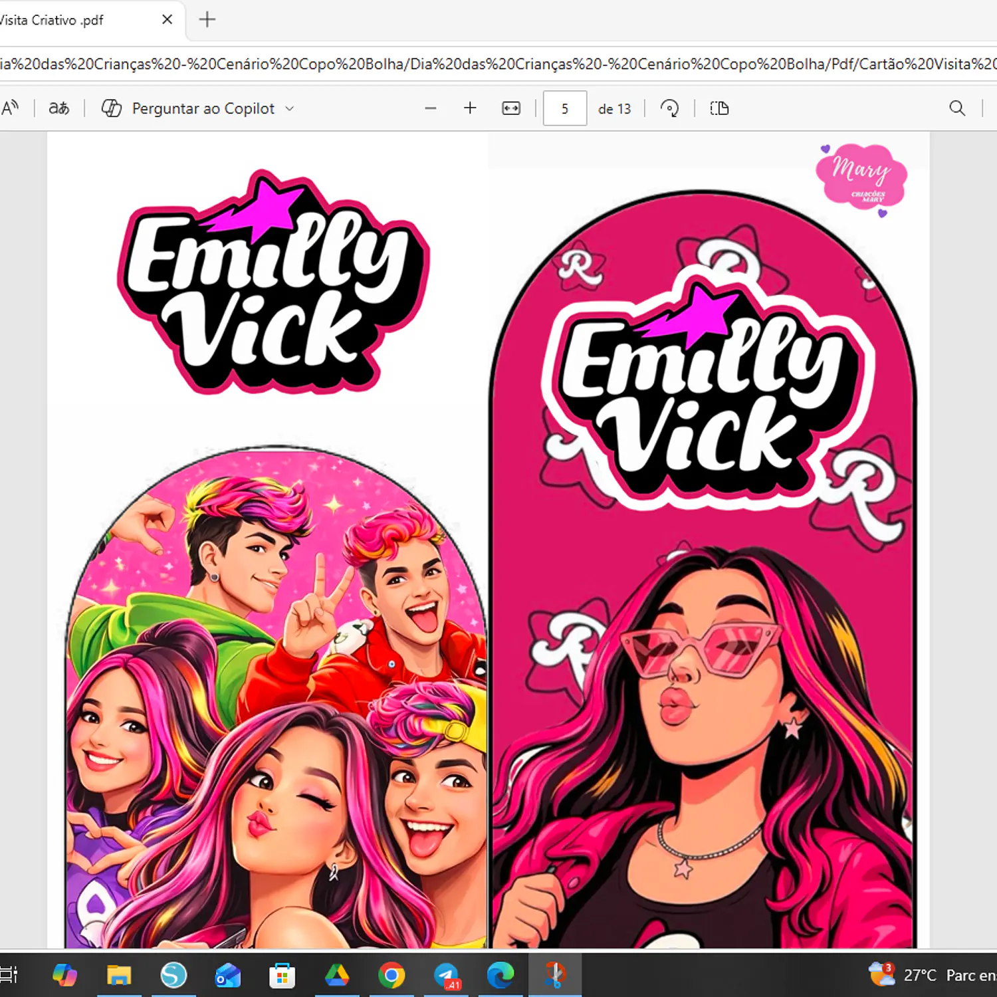This screenshot has width=997, height=997.
Task: Expand the Perguntar ao Copilot dropdown arrow
Action: [289, 108]
